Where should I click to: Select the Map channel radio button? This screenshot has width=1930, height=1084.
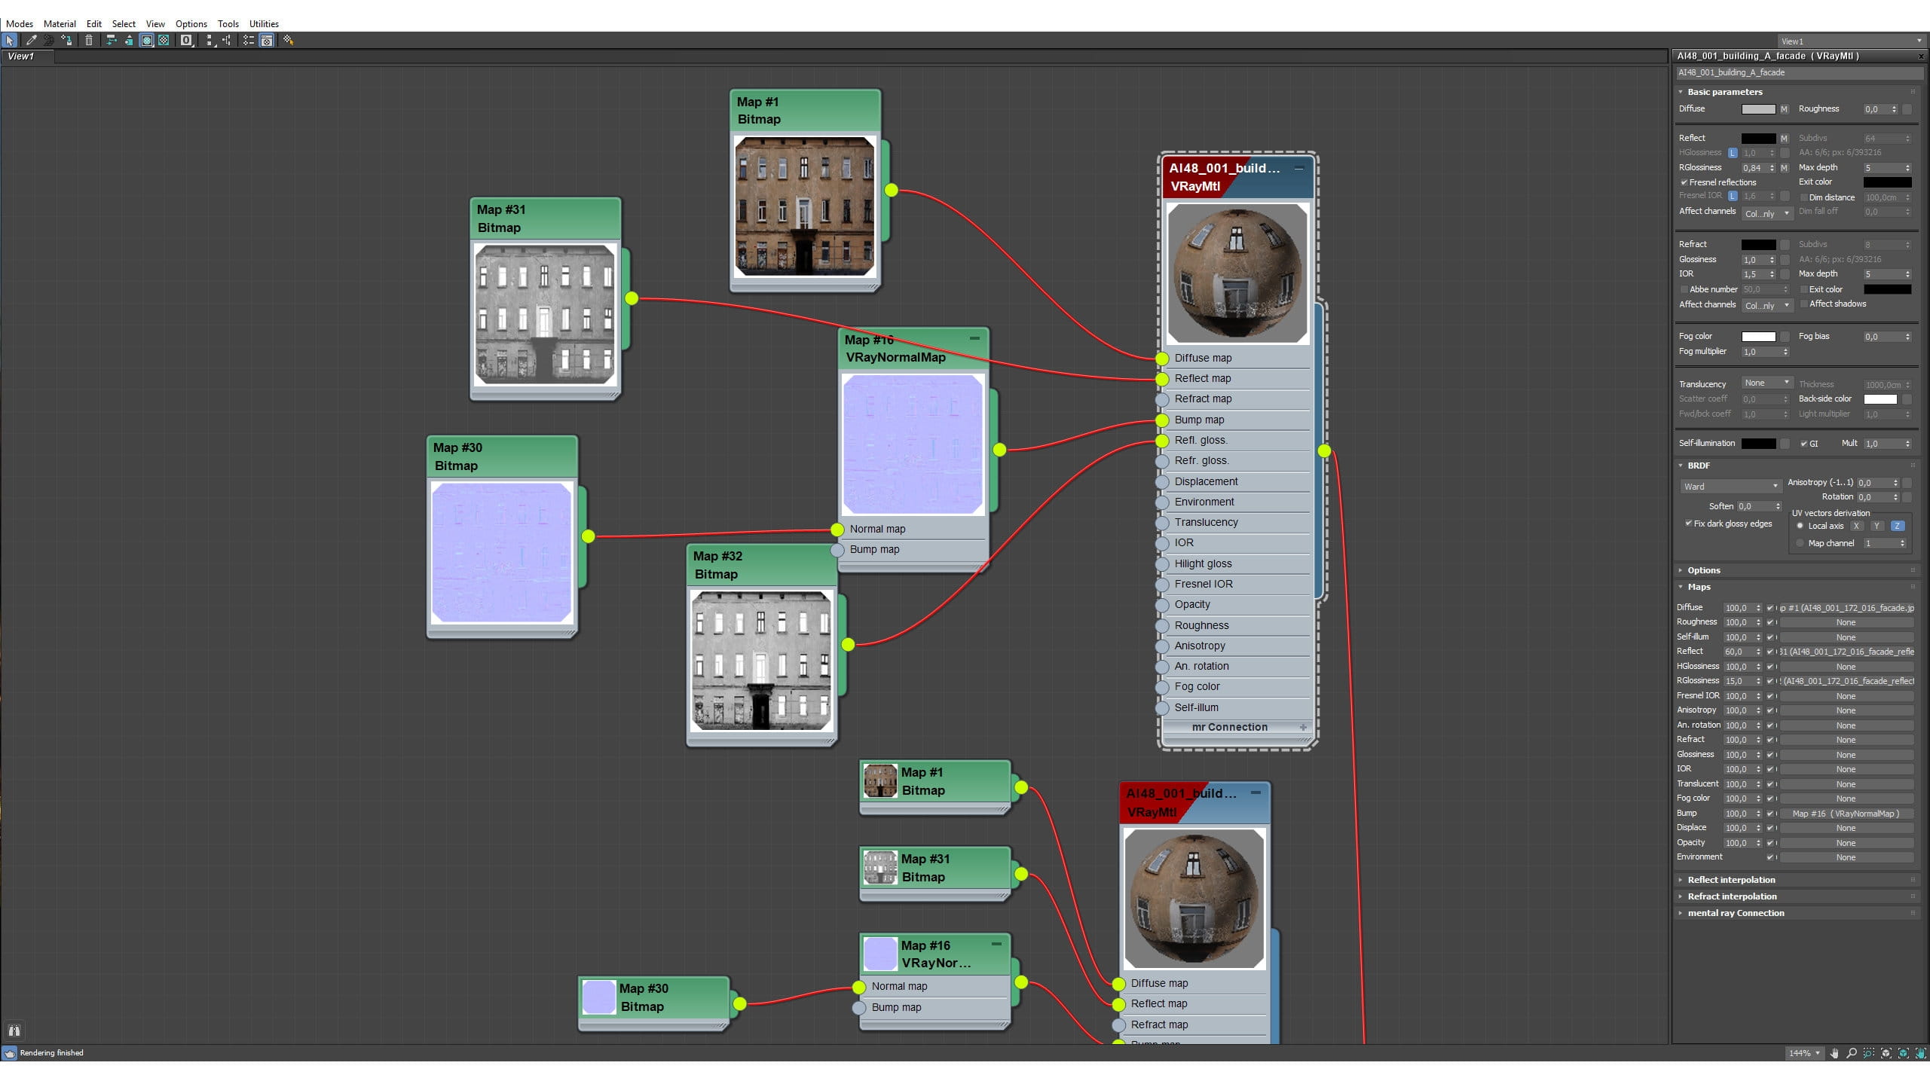click(x=1800, y=543)
